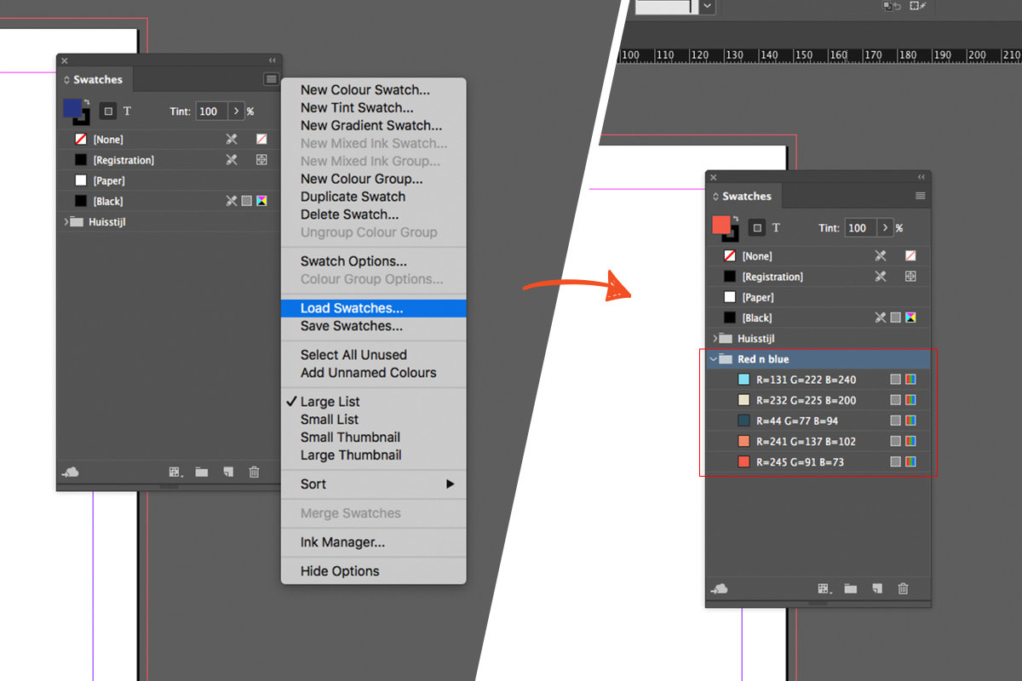Select swatch R=245 G=91 B=73
Screen dimensions: 1022x681
coord(818,461)
